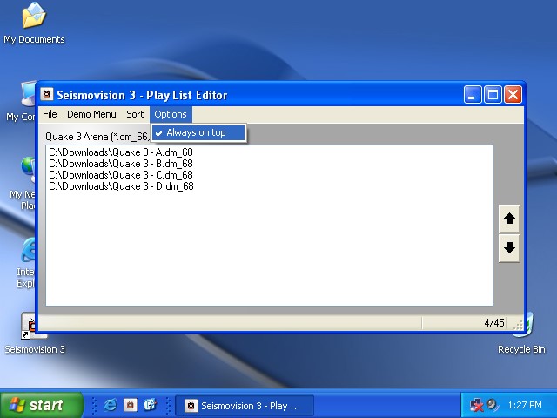
Task: Select Quake 3 - D.dm_68 entry
Action: 121,186
